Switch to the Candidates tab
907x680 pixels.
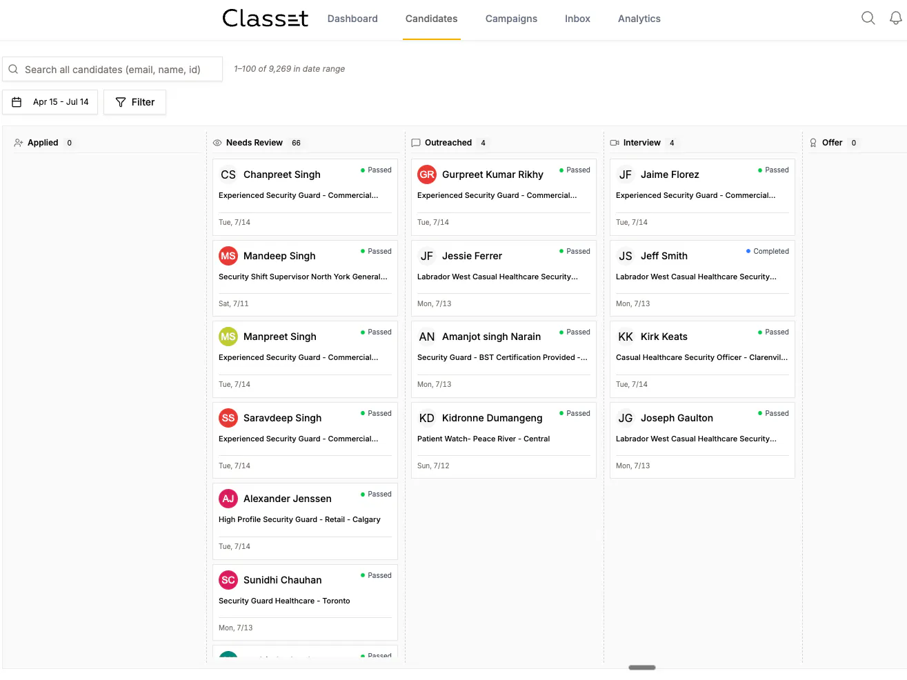coord(431,19)
